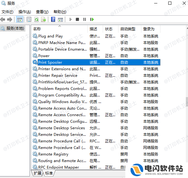
Task: Maximize the 服务 window
Action: [x=170, y=3]
